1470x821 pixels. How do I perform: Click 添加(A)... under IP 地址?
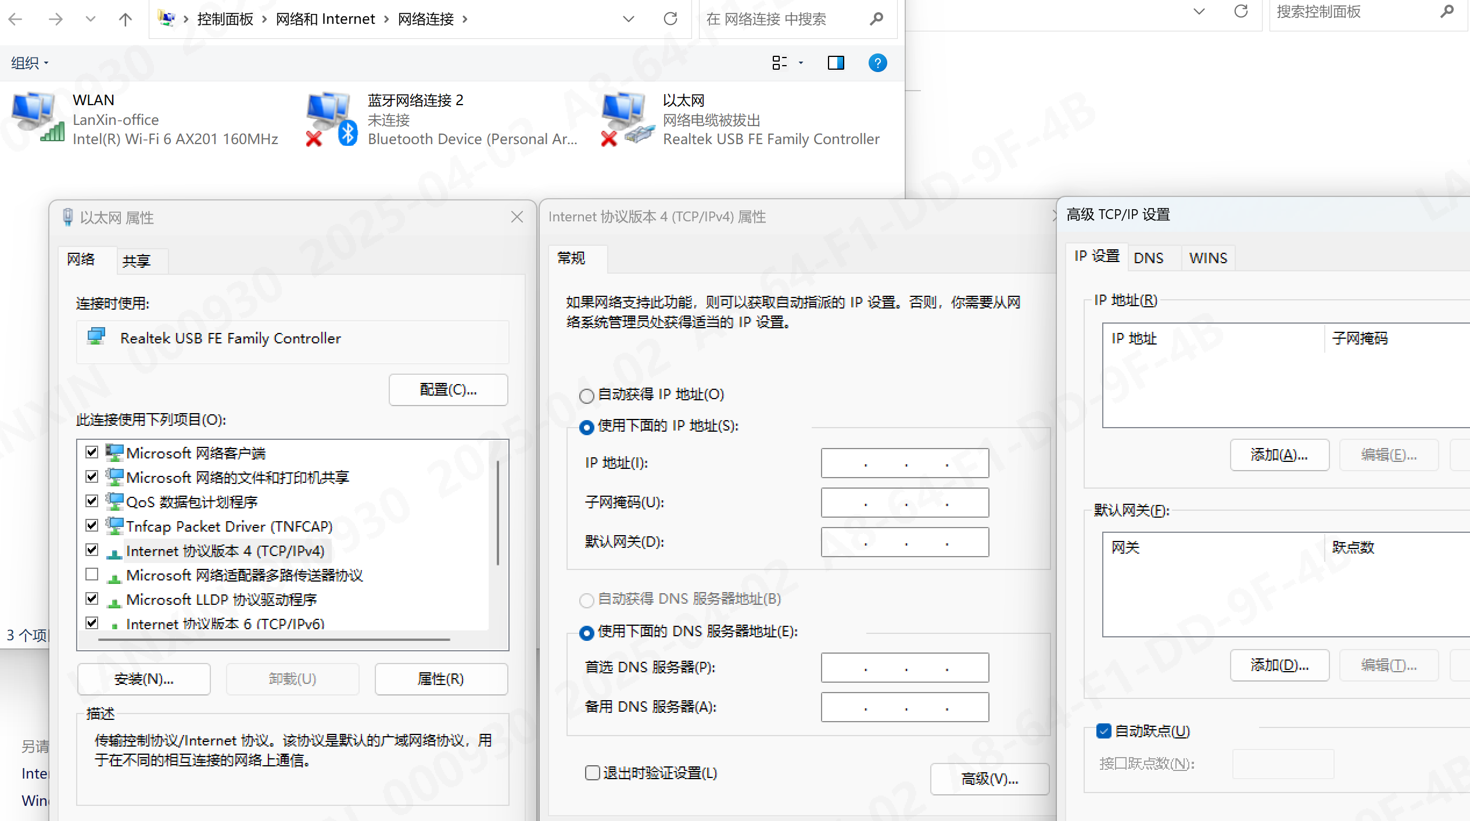[1279, 455]
